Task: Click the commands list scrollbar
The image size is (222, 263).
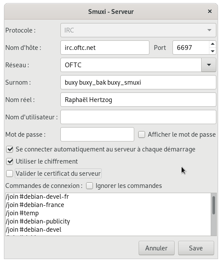Action: 214,214
